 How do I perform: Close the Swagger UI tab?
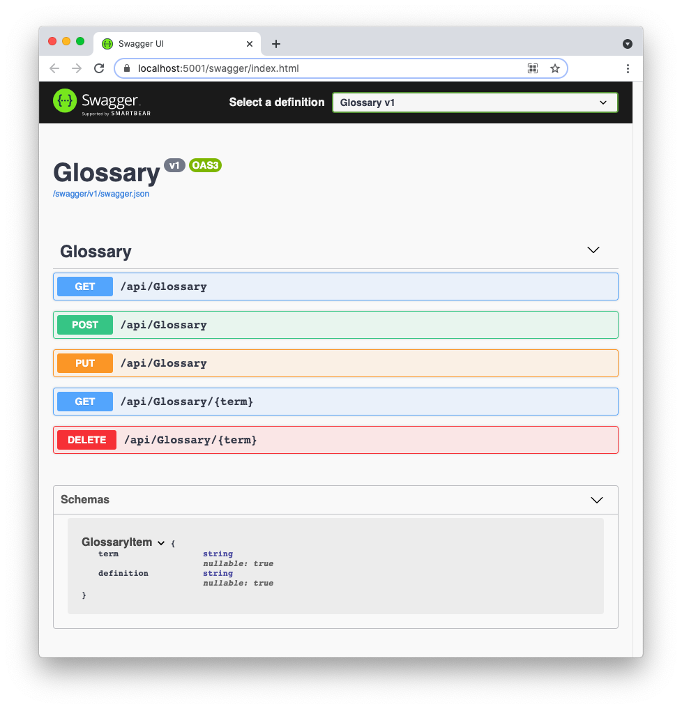pyautogui.click(x=250, y=44)
